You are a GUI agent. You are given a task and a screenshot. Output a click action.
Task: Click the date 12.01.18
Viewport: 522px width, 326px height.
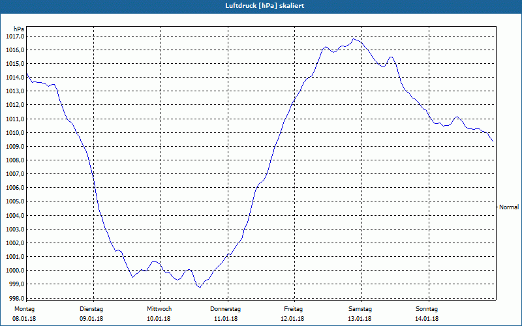coord(292,319)
